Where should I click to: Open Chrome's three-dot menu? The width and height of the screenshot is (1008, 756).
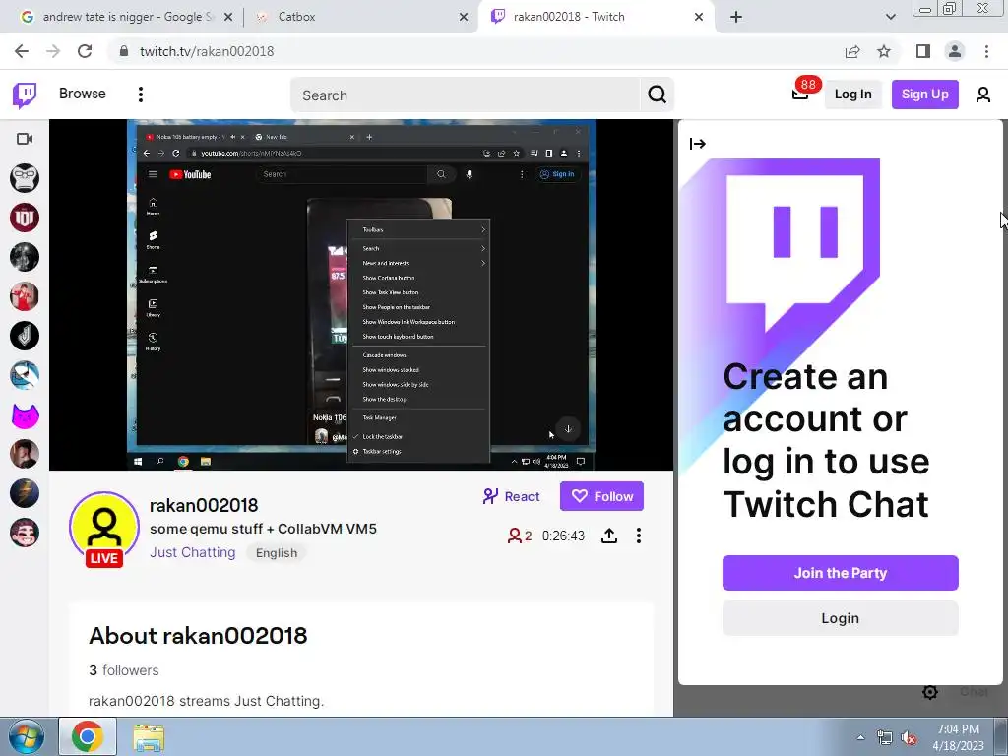point(986,51)
